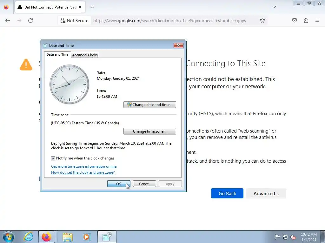Click the Date and Time taskbar item
This screenshot has width=325, height=243.
(107, 237)
